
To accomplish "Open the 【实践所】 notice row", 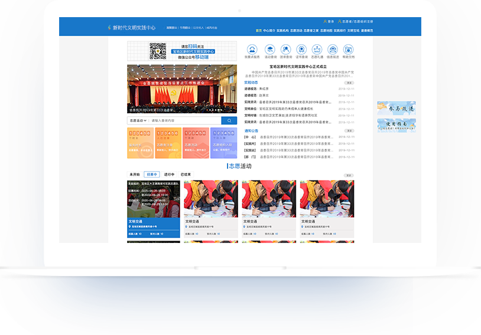I will [x=299, y=144].
